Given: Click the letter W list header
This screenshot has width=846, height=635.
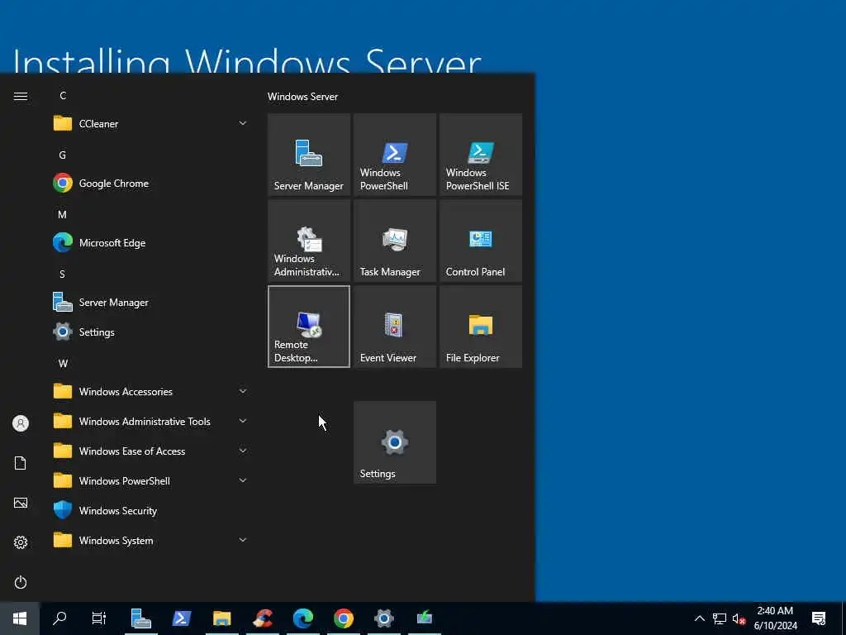Looking at the screenshot, I should point(63,364).
